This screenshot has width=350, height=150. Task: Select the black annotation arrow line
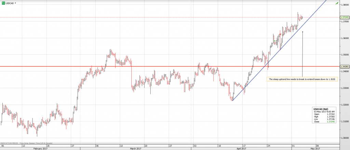coord(303,55)
